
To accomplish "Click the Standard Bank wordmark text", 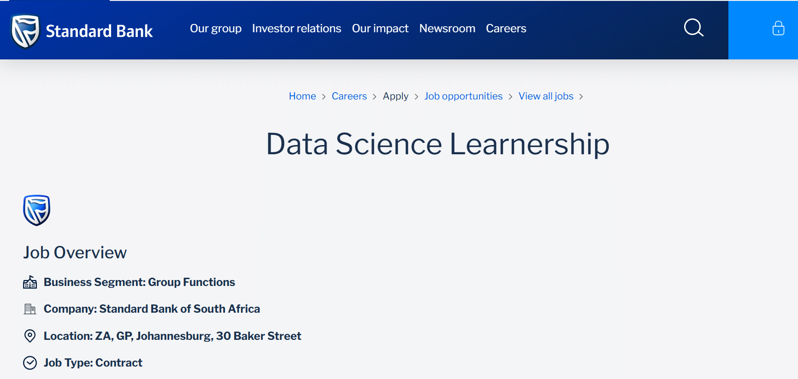I will click(x=99, y=31).
